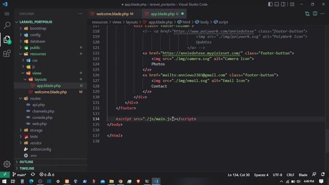The width and height of the screenshot is (329, 185).
Task: Click synchronize changes icon in status bar
Action: 33,175
